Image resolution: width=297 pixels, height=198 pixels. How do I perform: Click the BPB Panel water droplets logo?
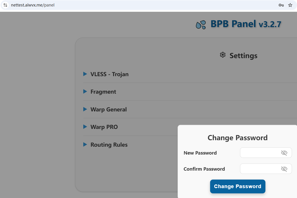(201, 25)
